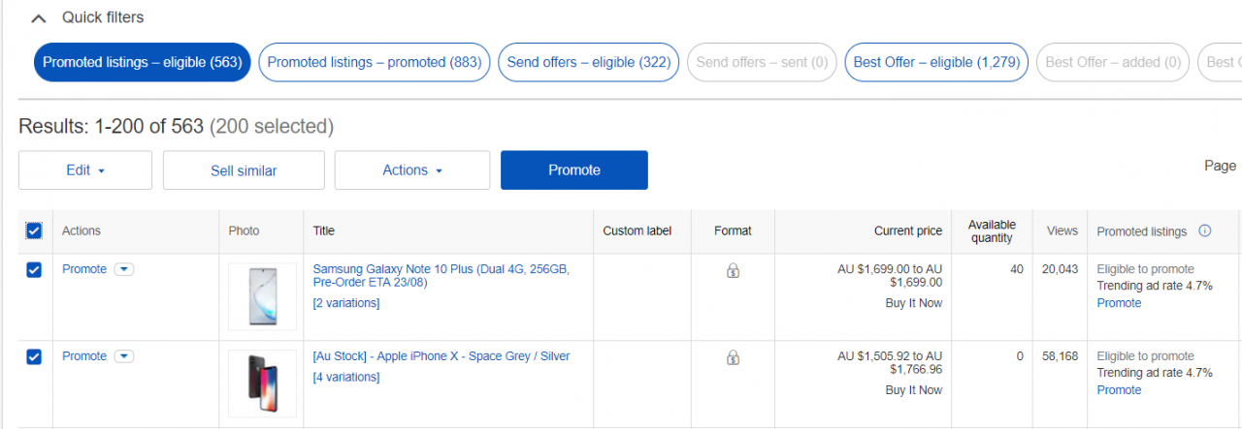Viewport: 1242px width, 429px height.
Task: Open the Edit dropdown menu
Action: pyautogui.click(x=85, y=170)
